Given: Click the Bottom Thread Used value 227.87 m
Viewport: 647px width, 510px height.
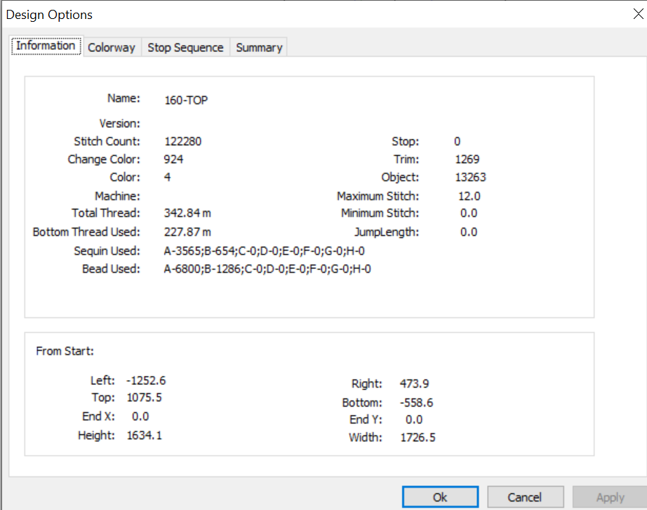Looking at the screenshot, I should pos(187,232).
